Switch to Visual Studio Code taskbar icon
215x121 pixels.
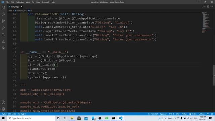(x=121, y=118)
